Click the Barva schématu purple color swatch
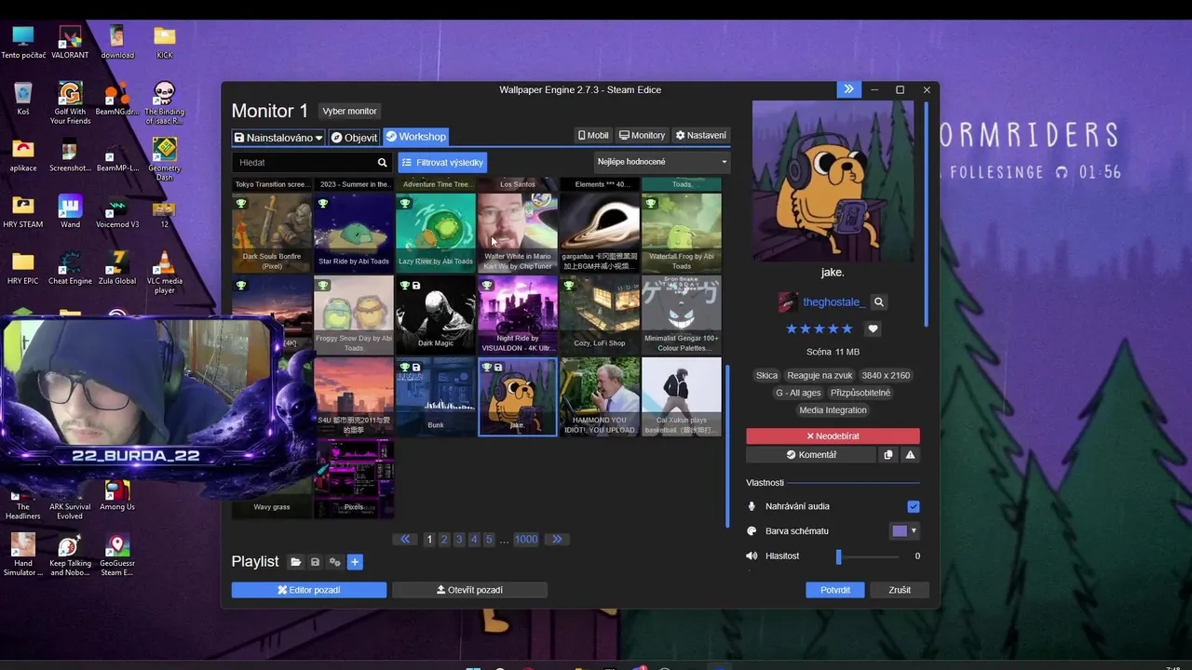 pyautogui.click(x=900, y=530)
